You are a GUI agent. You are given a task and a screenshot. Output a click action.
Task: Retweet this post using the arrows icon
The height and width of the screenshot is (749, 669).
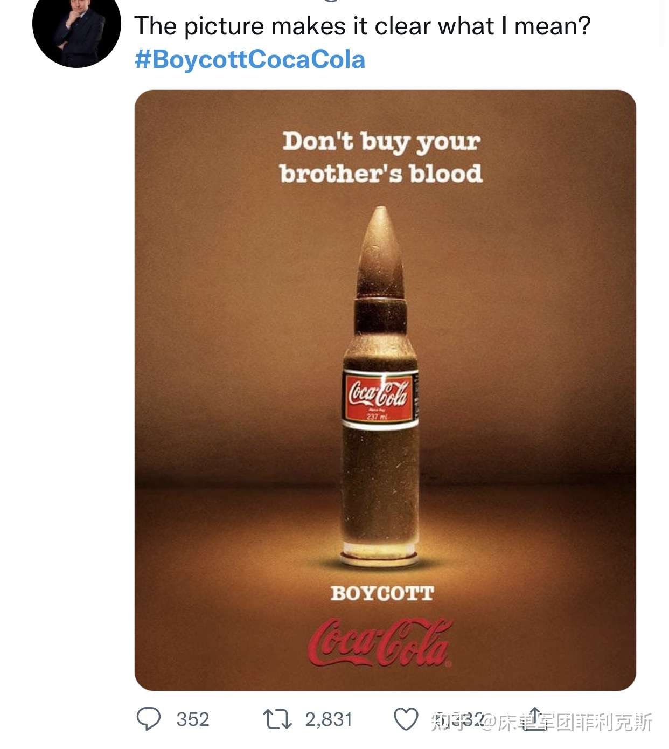pyautogui.click(x=277, y=719)
